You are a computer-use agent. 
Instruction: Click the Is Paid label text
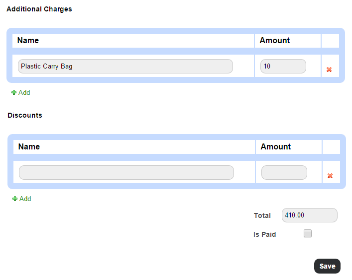264,234
